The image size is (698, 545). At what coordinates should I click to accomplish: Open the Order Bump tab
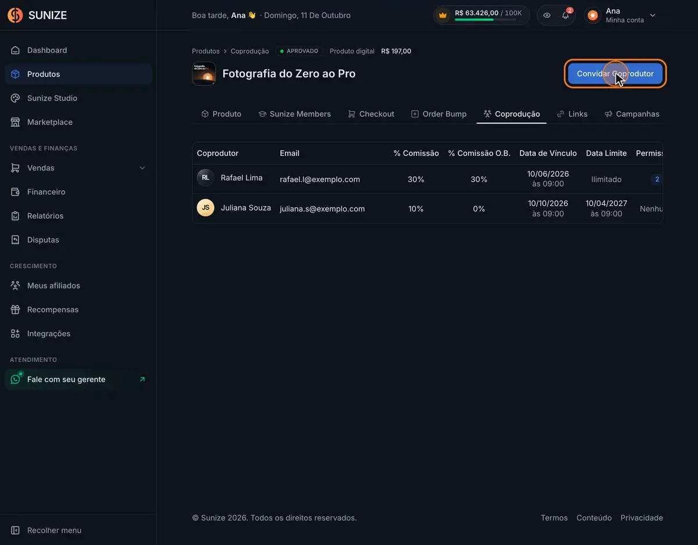[439, 114]
